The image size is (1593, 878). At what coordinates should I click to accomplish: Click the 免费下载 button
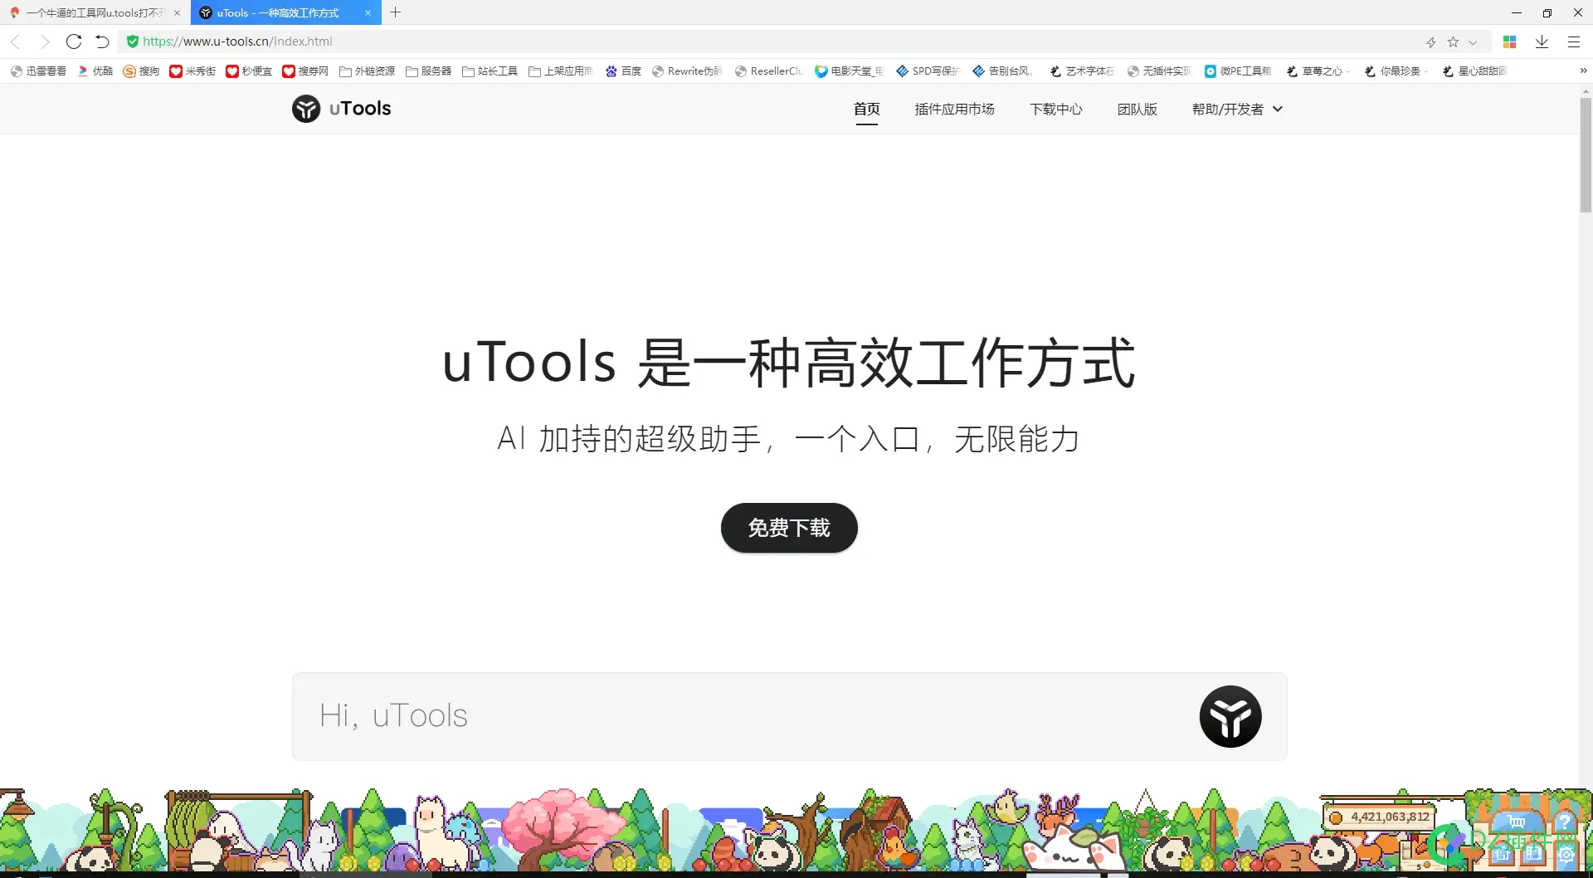pos(789,528)
